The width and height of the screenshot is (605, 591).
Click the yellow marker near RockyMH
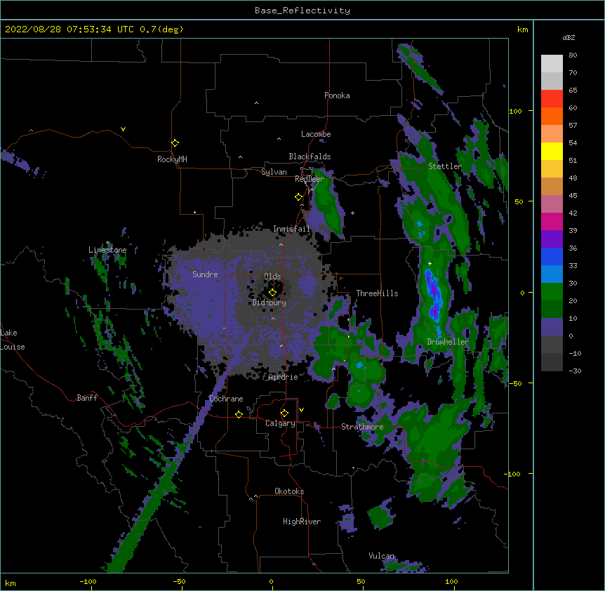(x=175, y=143)
